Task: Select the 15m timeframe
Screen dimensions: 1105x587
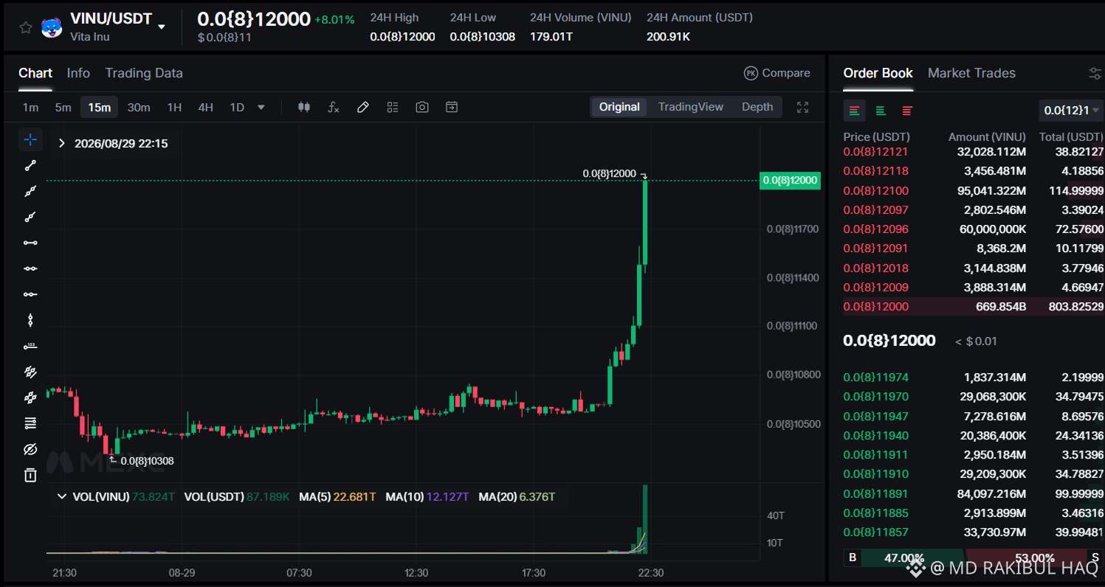Action: [x=100, y=108]
